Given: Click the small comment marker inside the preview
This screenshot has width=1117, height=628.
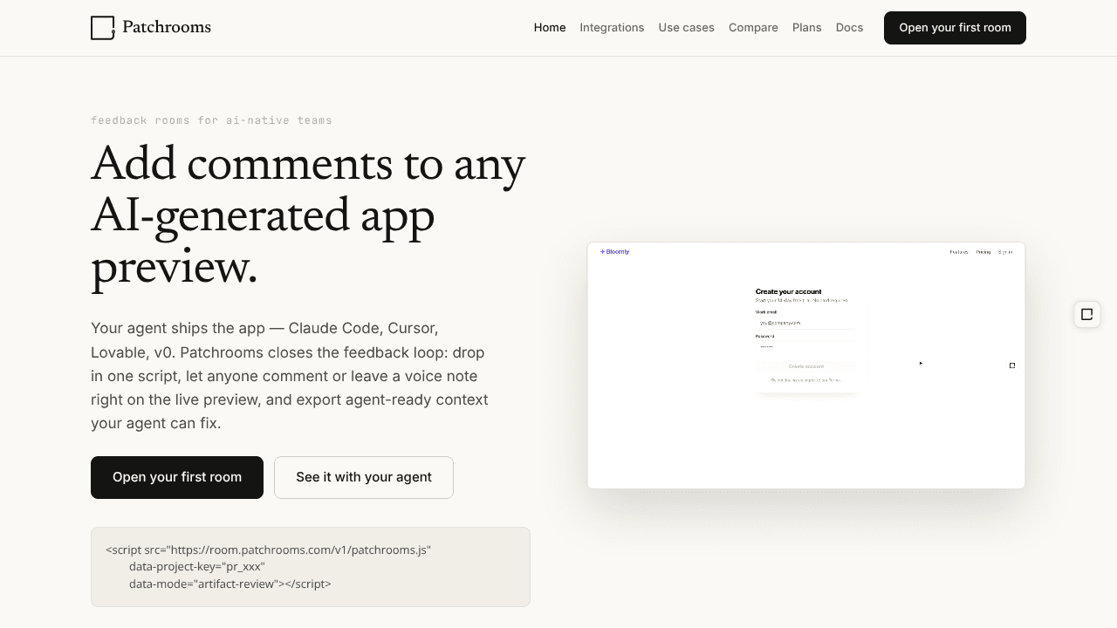Looking at the screenshot, I should 1012,365.
